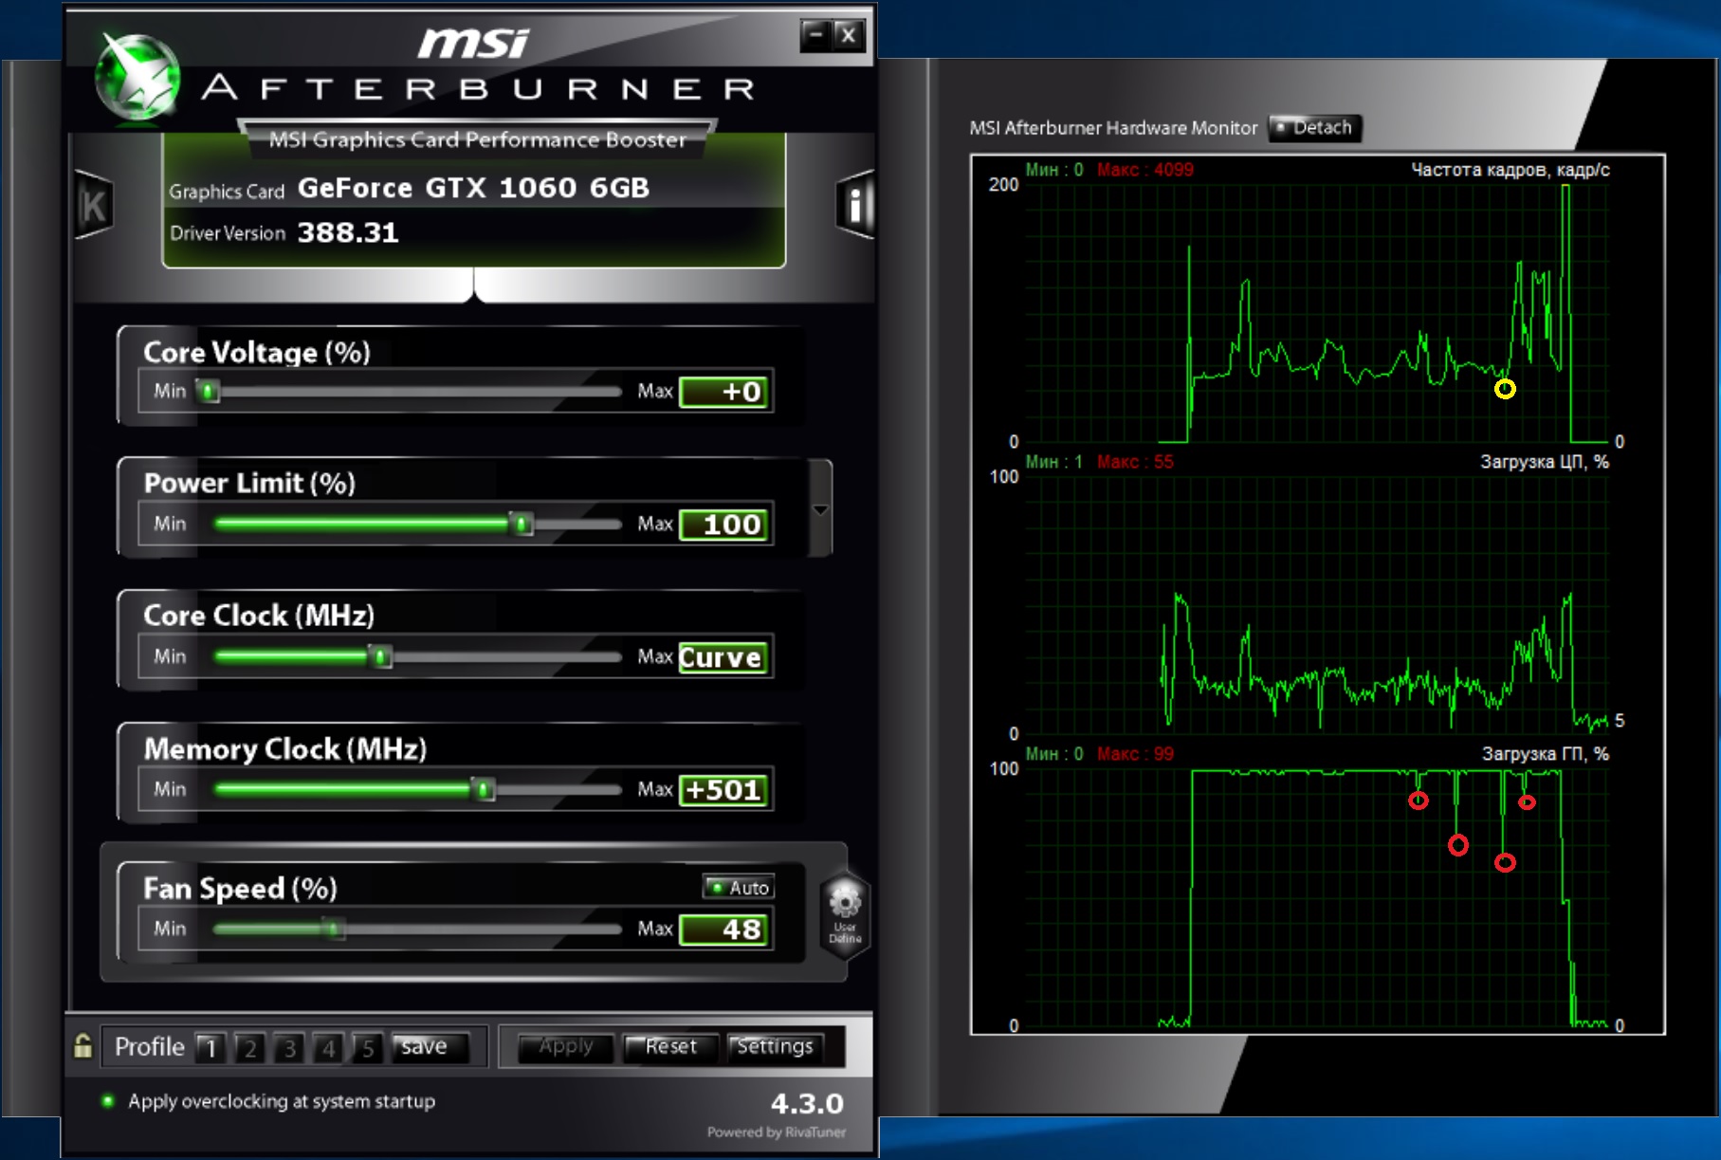This screenshot has height=1160, width=1721.
Task: Click the Fan Speed slider handle
Action: [x=333, y=929]
